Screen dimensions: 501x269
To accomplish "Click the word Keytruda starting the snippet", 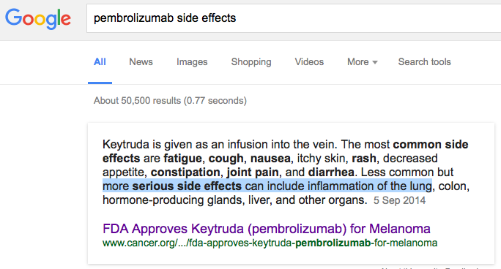I will [126, 145].
